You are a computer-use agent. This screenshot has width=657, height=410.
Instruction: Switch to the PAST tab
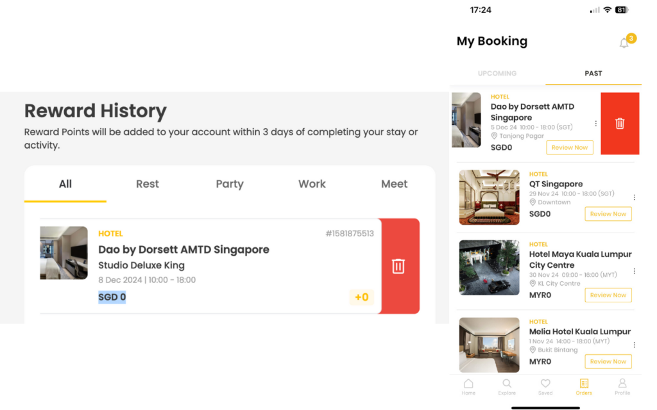[593, 73]
